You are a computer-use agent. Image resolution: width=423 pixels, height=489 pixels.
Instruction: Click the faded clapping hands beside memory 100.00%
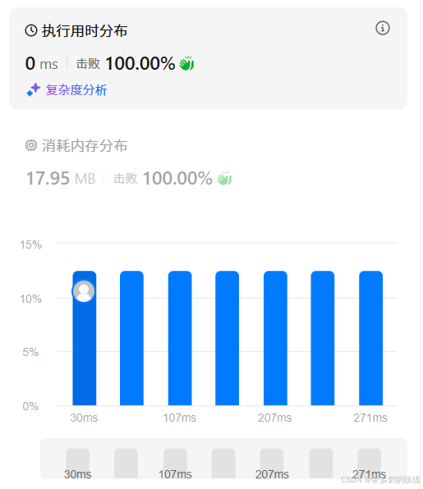tap(224, 178)
